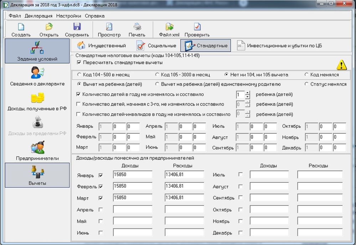
Task: Select Вычет на ребенка единственному родителю option
Action: point(157,84)
